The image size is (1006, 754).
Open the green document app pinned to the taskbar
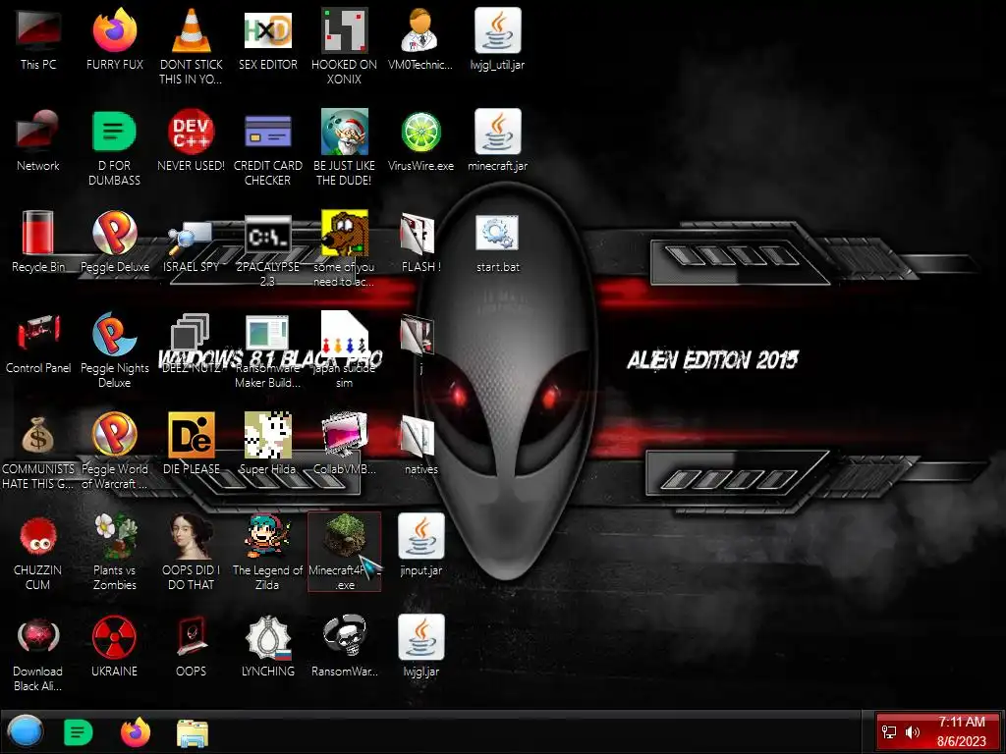pos(79,732)
